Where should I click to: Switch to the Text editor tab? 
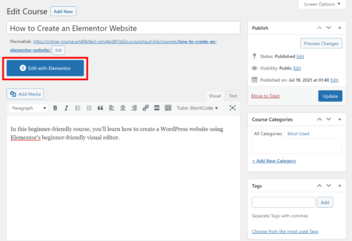[x=233, y=96]
